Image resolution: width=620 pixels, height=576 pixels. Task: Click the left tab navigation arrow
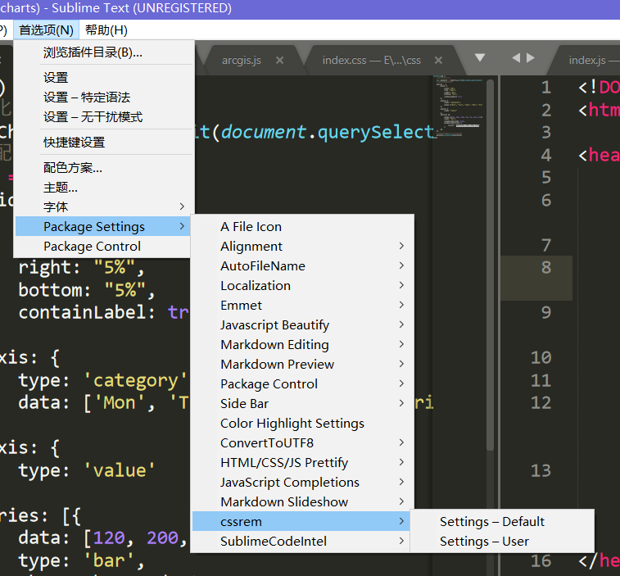[515, 58]
